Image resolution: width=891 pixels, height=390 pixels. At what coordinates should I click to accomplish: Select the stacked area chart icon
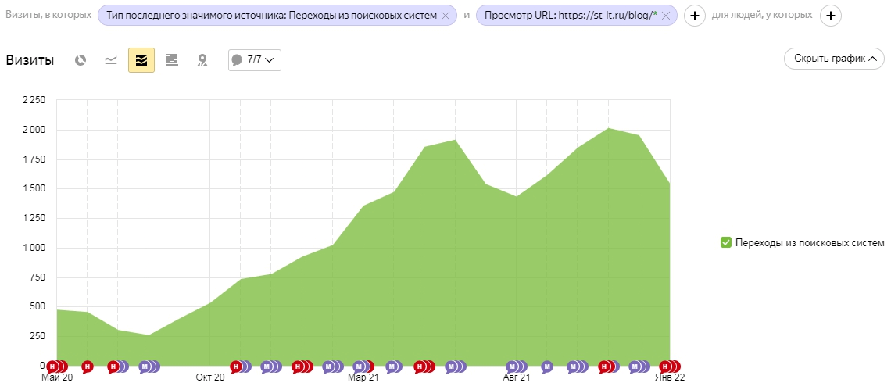point(141,60)
